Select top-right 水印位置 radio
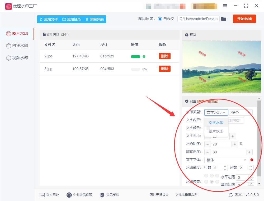This screenshot has height=201, width=264. click(x=217, y=176)
